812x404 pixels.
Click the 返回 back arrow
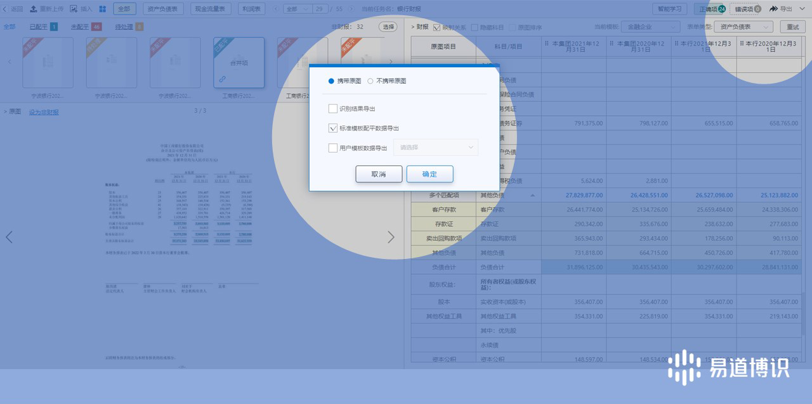pos(6,9)
